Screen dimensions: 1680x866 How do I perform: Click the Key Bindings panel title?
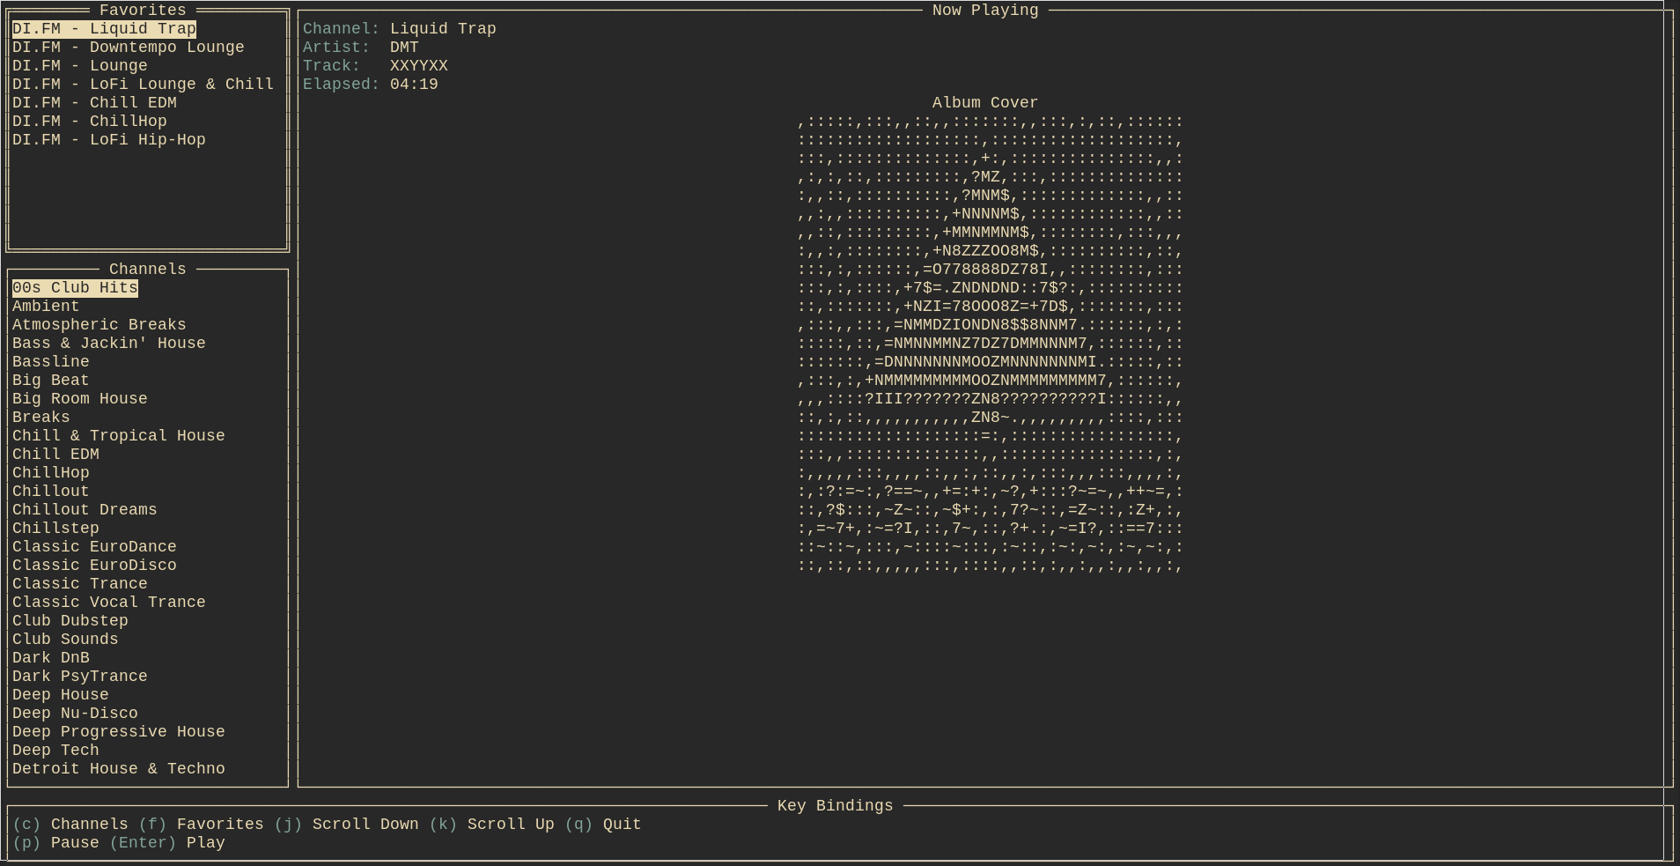tap(835, 805)
